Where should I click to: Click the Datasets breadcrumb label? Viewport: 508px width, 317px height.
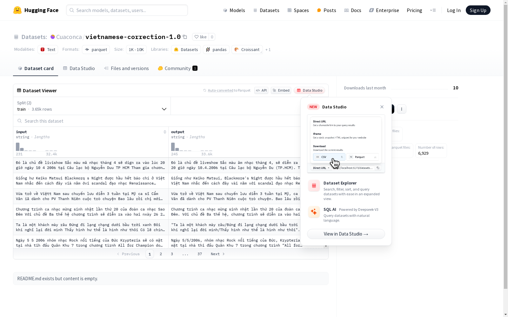coord(34,37)
